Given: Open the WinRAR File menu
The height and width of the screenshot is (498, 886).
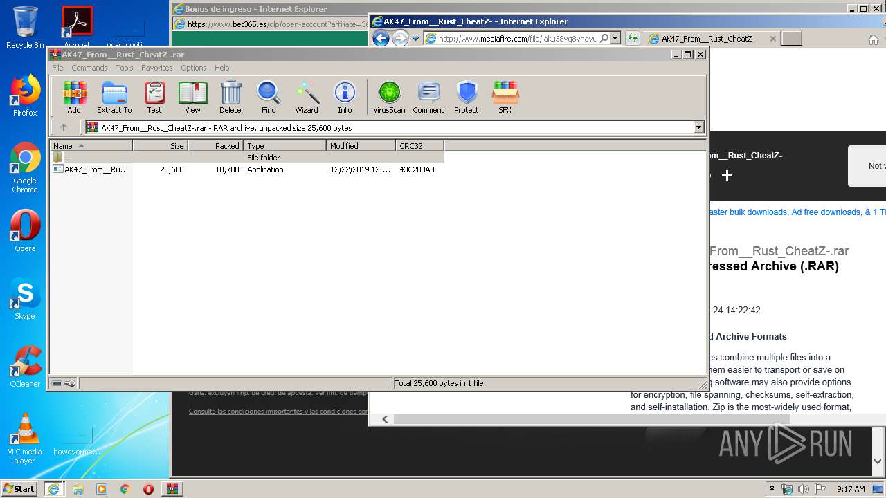Looking at the screenshot, I should coord(57,68).
